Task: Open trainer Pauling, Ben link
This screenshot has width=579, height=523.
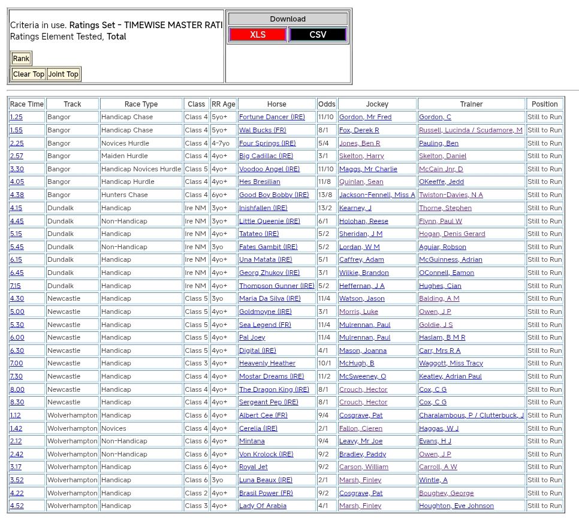Action: (439, 143)
